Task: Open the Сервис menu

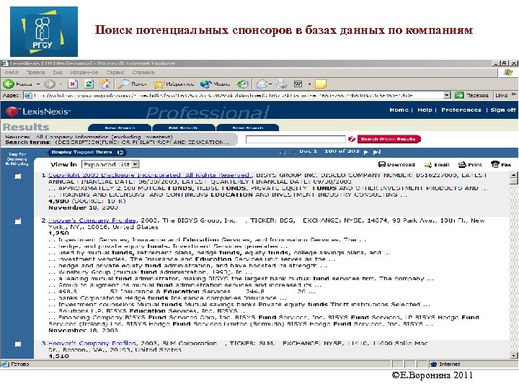Action: [x=115, y=72]
